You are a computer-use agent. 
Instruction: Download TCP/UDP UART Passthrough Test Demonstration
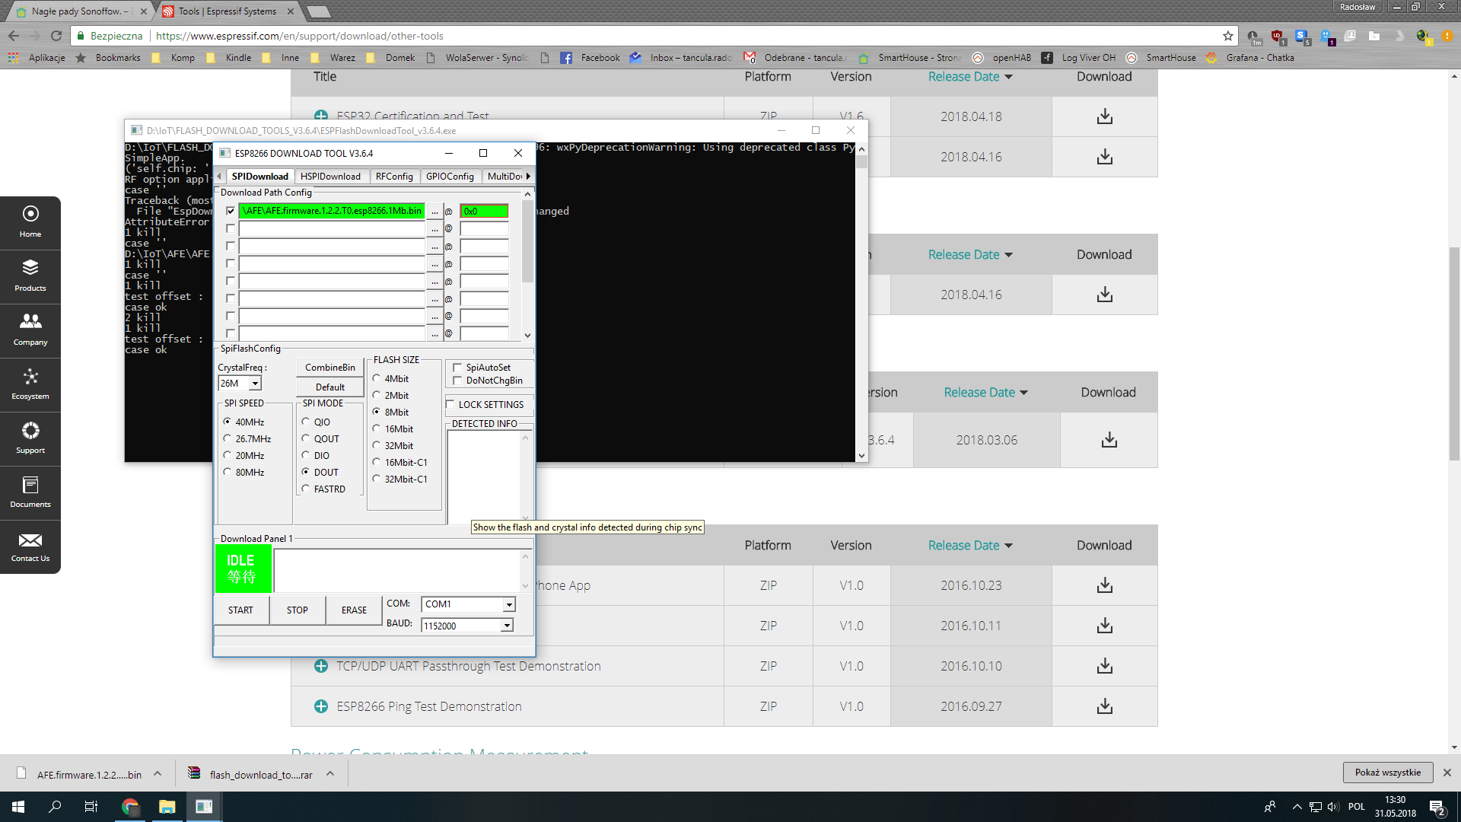tap(1105, 666)
